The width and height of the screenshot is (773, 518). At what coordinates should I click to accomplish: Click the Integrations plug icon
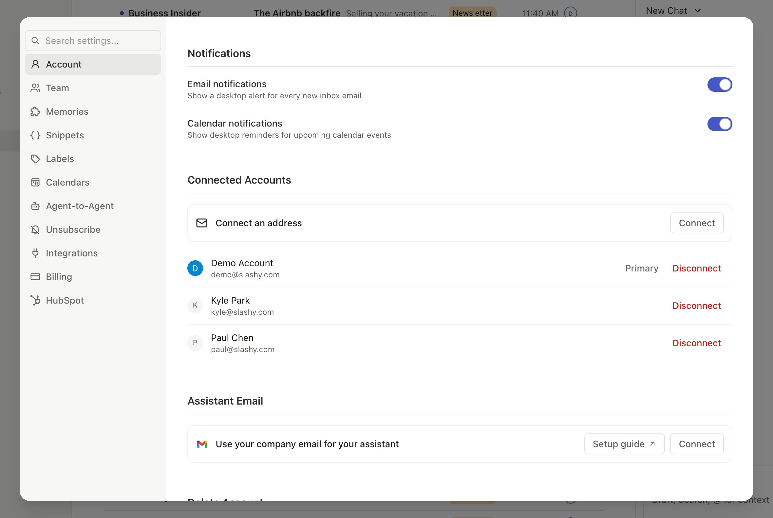click(35, 253)
